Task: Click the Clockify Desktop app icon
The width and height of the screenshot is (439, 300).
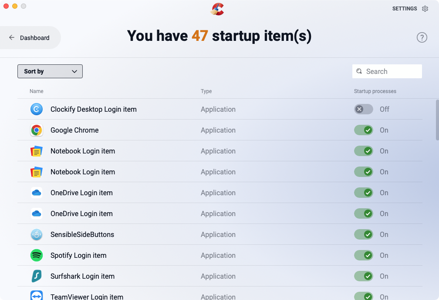Action: click(37, 109)
